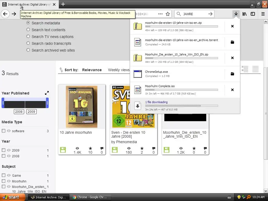Select Search radio transcripts option

(28, 43)
